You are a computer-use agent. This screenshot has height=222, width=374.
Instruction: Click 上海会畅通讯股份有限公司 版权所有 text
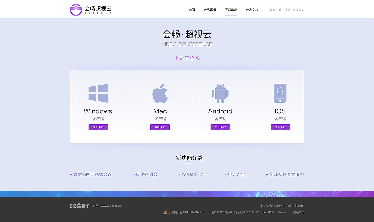click(x=282, y=206)
